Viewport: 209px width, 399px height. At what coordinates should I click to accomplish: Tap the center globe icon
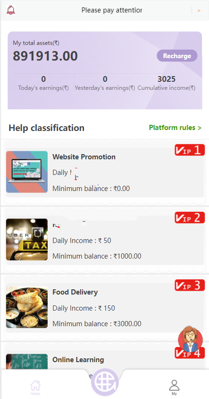pyautogui.click(x=105, y=382)
